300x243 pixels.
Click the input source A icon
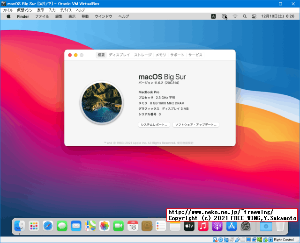(213, 16)
